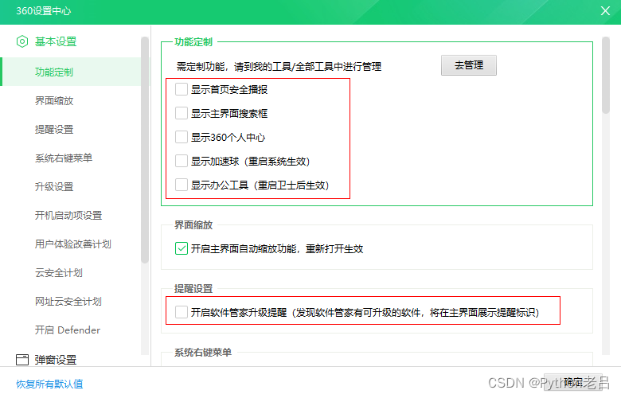Image resolution: width=621 pixels, height=398 pixels.
Task: Click the 确定 button
Action: point(572,382)
